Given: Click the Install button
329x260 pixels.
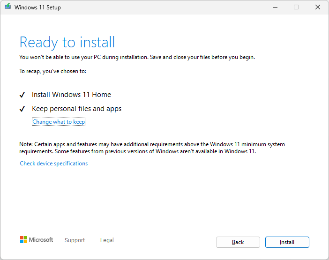Looking at the screenshot, I should pyautogui.click(x=287, y=242).
